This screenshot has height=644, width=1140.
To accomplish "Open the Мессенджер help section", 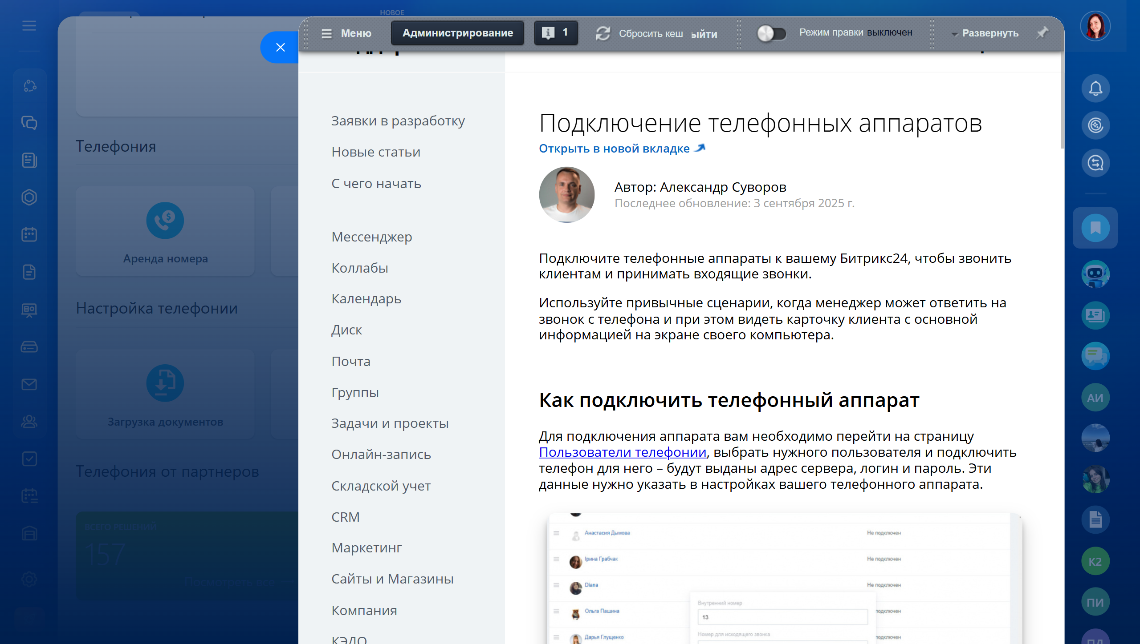I will pos(372,237).
